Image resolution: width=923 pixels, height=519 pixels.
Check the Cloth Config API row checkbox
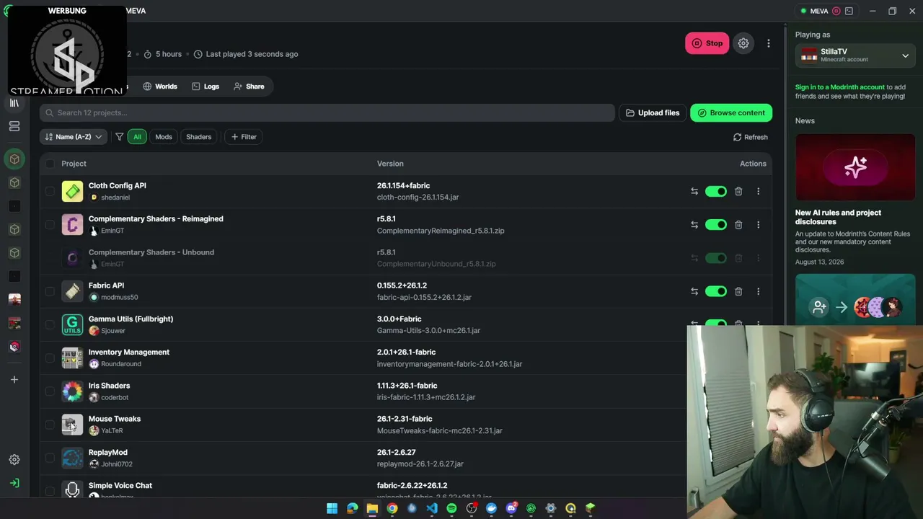coord(50,191)
